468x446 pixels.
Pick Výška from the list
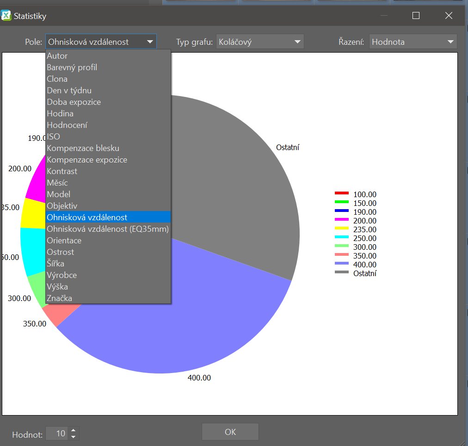(108, 287)
